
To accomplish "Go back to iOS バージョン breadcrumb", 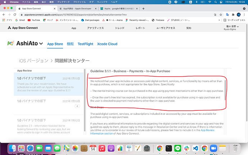I will tap(33, 61).
